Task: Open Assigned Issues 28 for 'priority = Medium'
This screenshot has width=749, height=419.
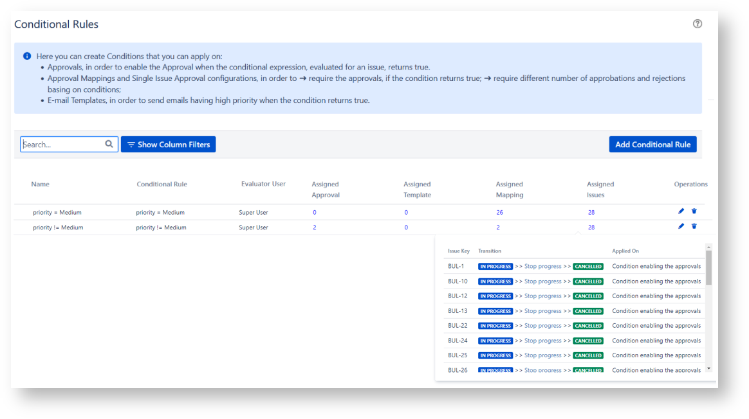Action: 591,212
